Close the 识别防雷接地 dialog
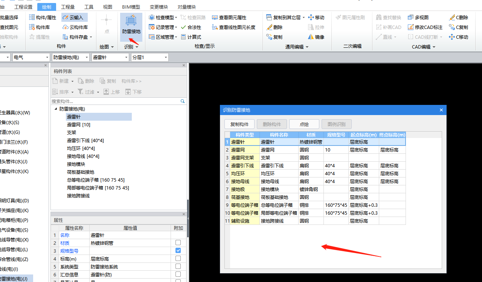This screenshot has height=282, width=482. (x=441, y=110)
